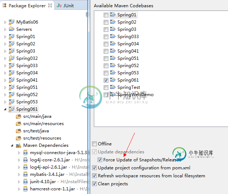The width and height of the screenshot is (228, 194).
Task: Check the Spring02 codebase checkbox
Action: point(106,22)
